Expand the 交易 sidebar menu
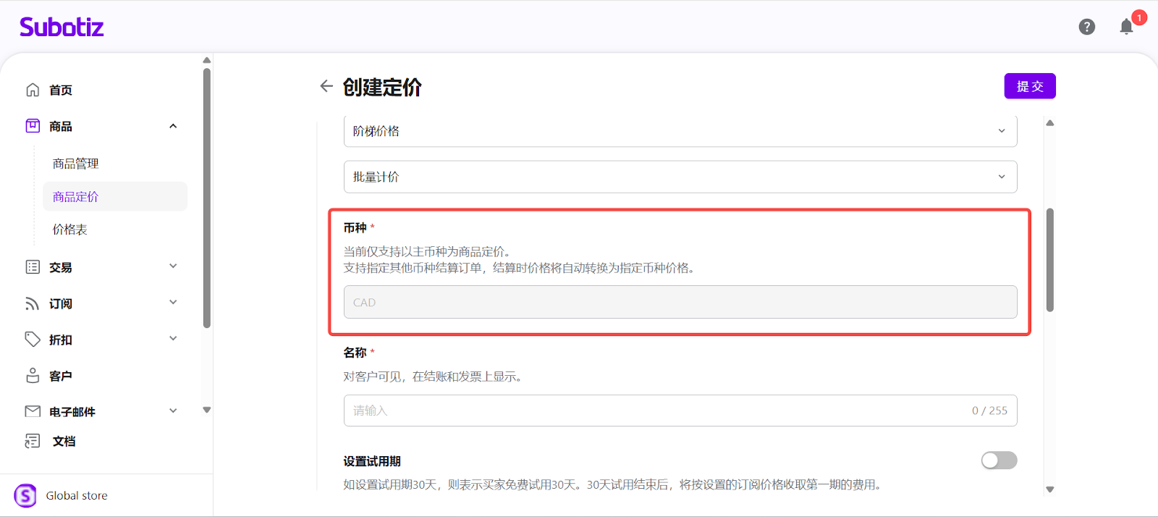Screen dimensions: 1158x517 [x=173, y=266]
